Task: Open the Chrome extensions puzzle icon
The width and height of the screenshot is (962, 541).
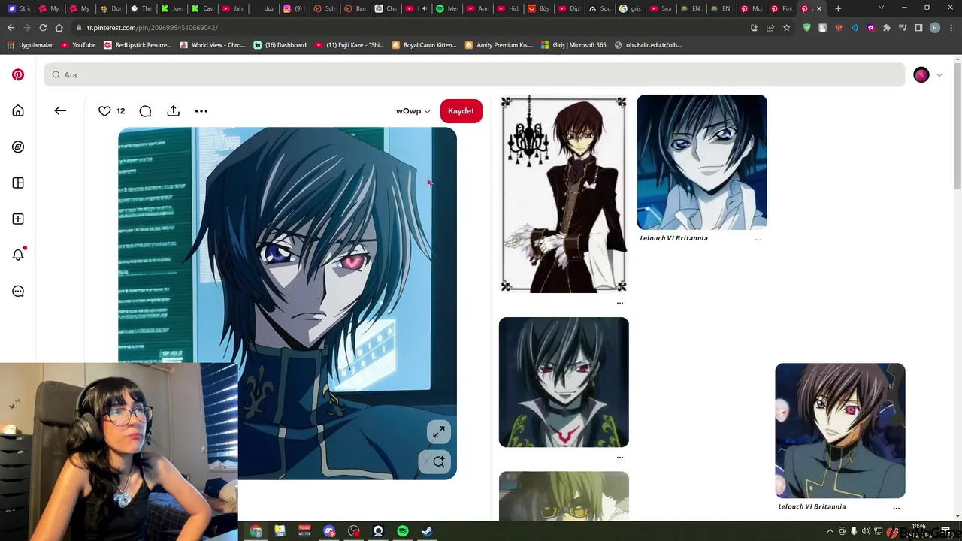Action: pos(887,28)
